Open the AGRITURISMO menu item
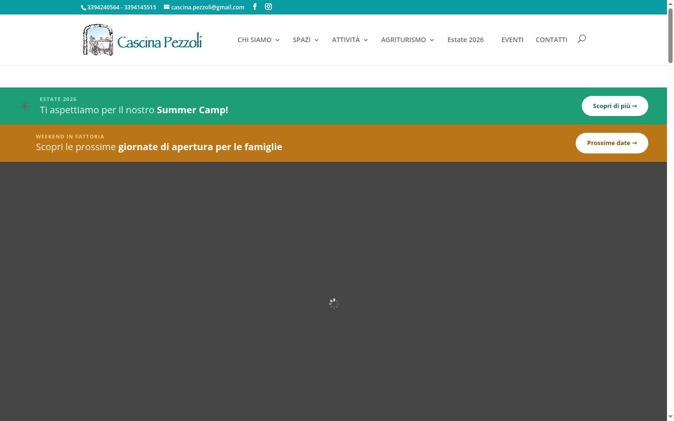 [403, 40]
